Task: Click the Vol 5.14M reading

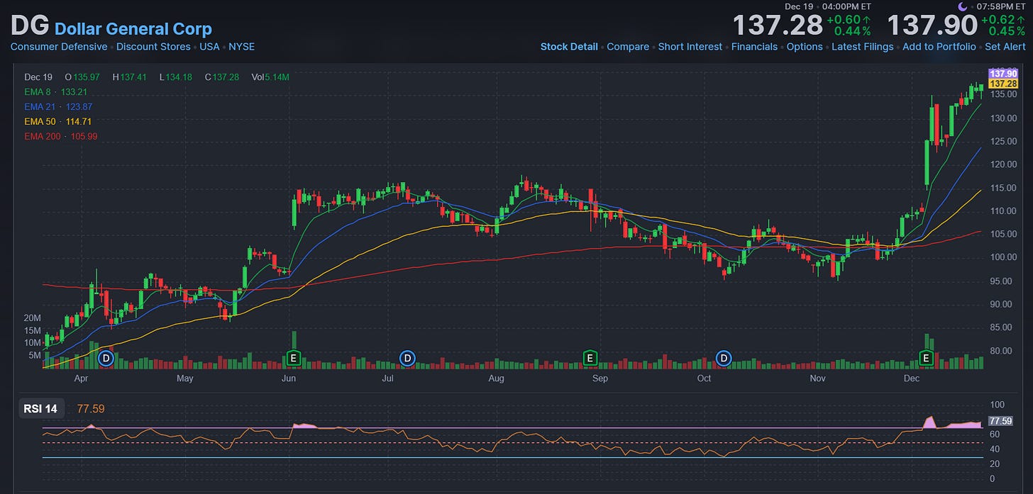Action: click(x=270, y=77)
